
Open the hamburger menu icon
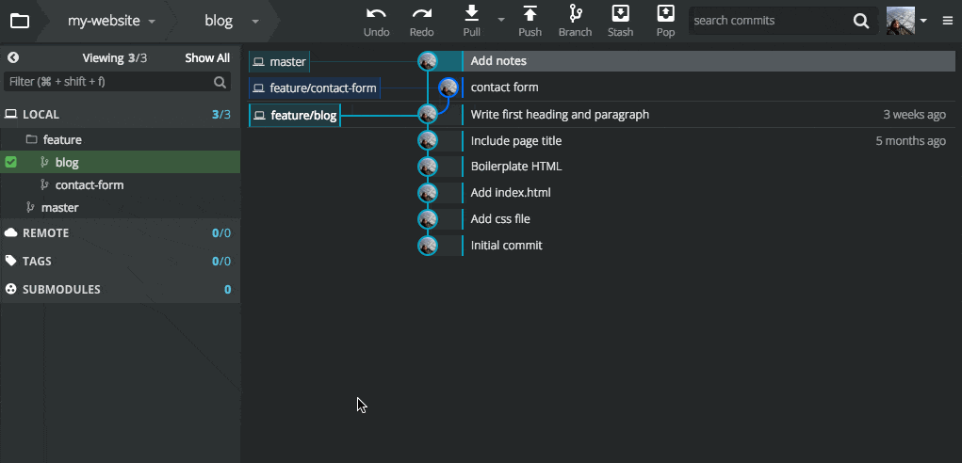[948, 21]
